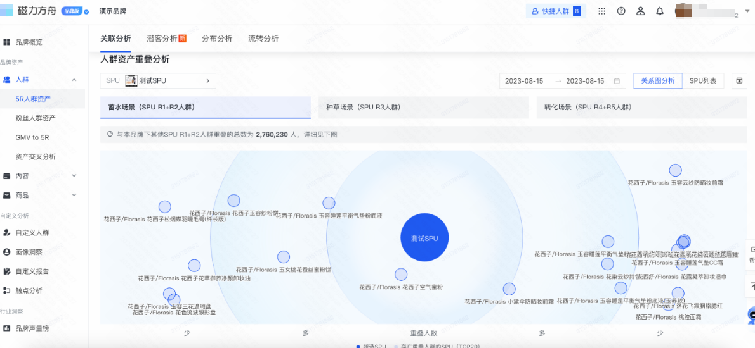This screenshot has height=348, width=755.
Task: Click bubble for 花西子玉容纱粉饼
Action: (x=233, y=201)
